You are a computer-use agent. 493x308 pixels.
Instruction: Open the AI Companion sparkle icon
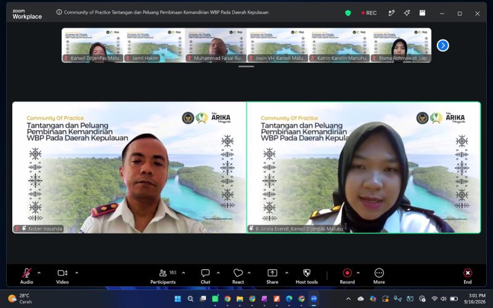407,13
